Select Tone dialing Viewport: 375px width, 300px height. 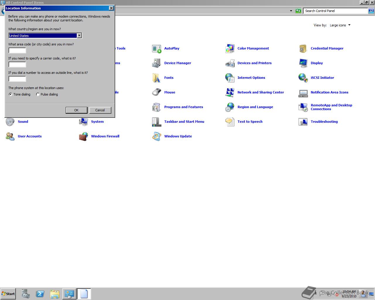click(11, 94)
